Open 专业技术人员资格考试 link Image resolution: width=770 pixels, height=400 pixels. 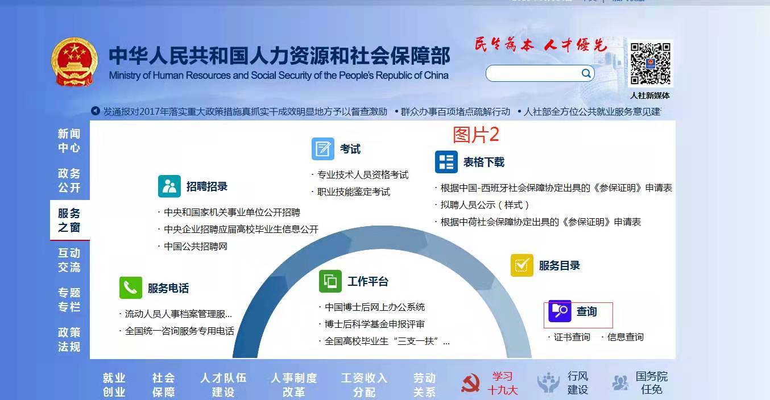click(x=363, y=174)
